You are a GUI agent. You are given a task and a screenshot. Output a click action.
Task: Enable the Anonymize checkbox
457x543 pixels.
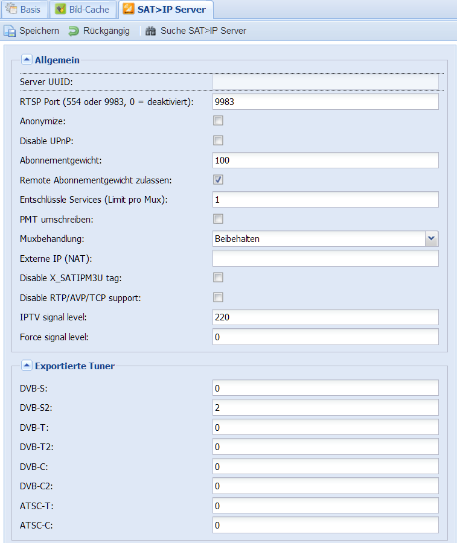pyautogui.click(x=218, y=121)
